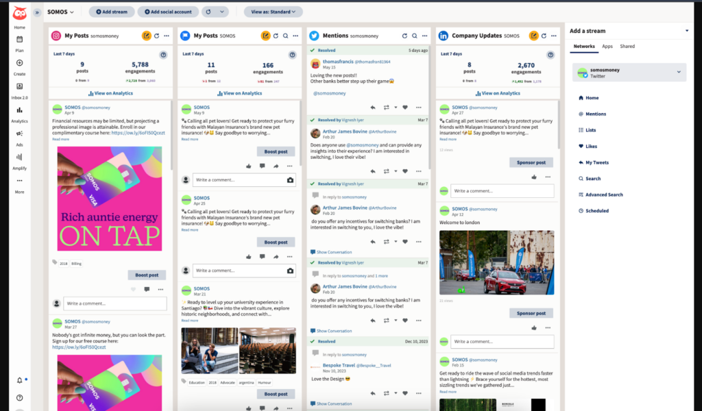Open stats info in Company Updates summary
Image resolution: width=702 pixels, height=411 pixels.
(550, 55)
